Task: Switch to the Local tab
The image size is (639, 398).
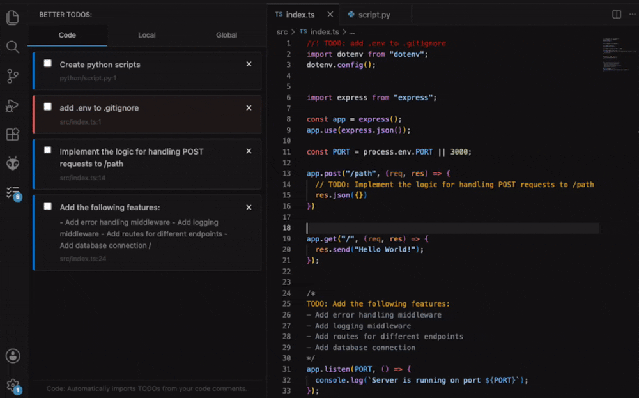Action: [147, 35]
